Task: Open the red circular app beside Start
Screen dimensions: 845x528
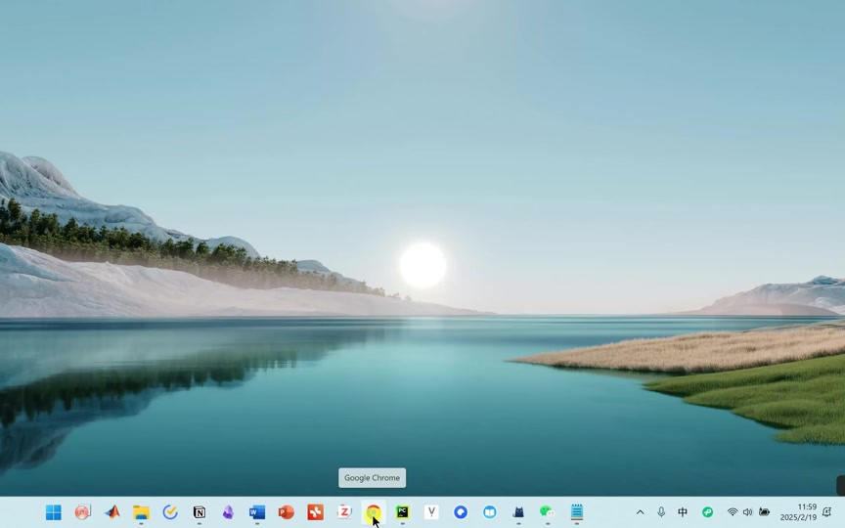Action: tap(82, 511)
